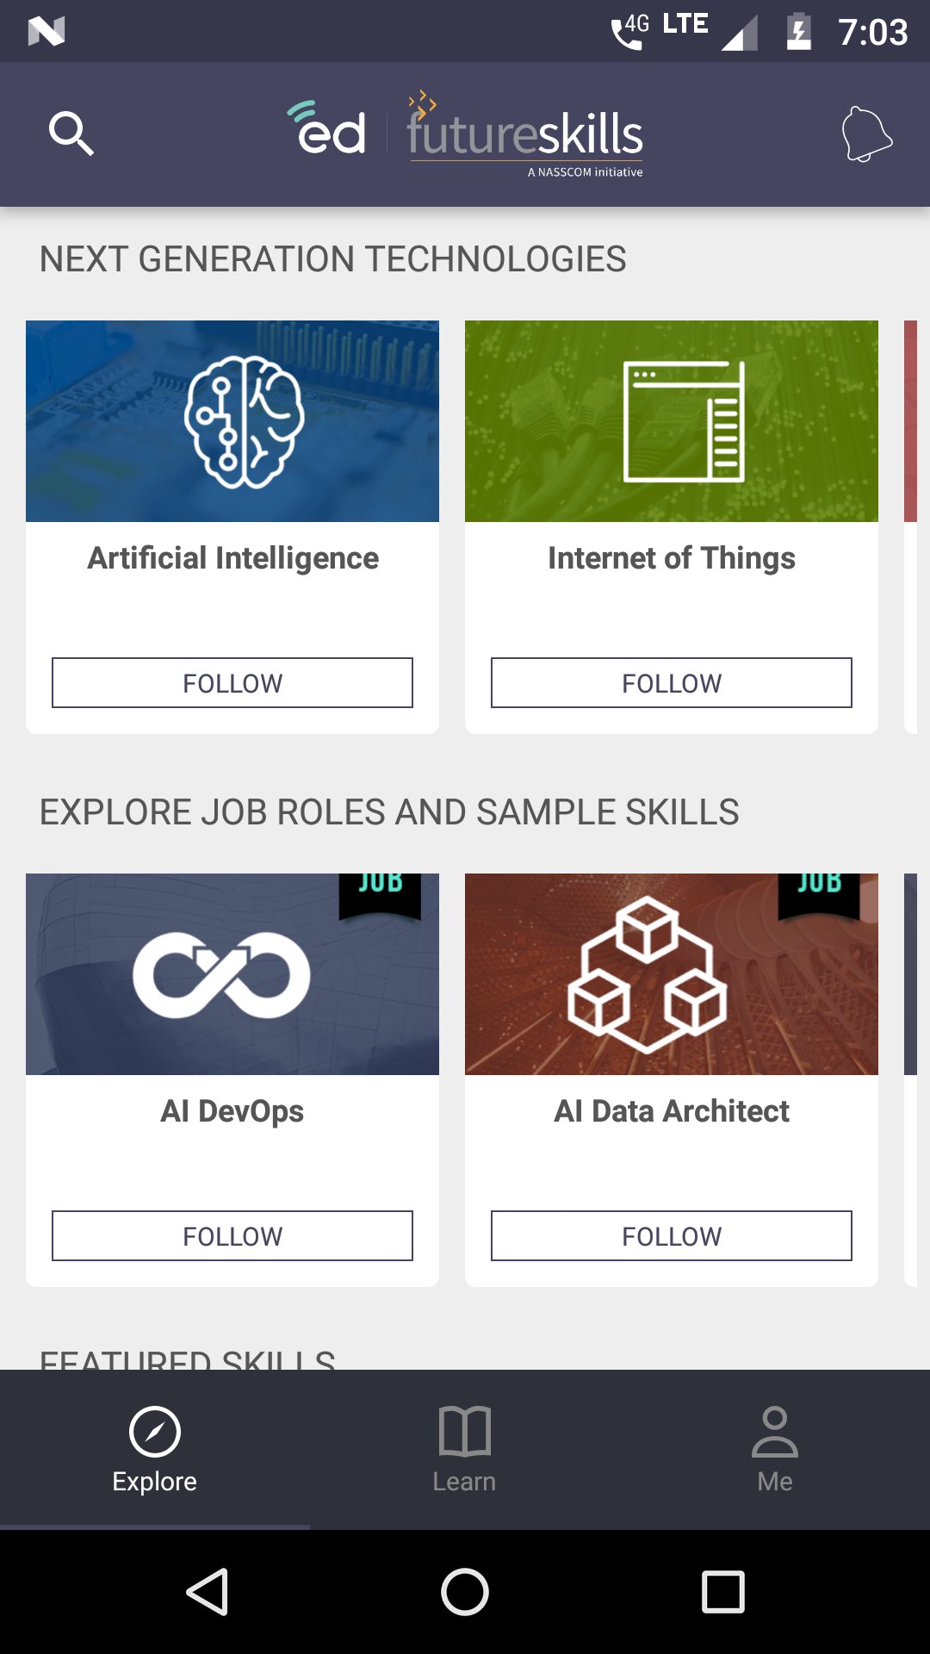This screenshot has width=930, height=1654.
Task: Select the AI Data Architect title
Action: (672, 1111)
